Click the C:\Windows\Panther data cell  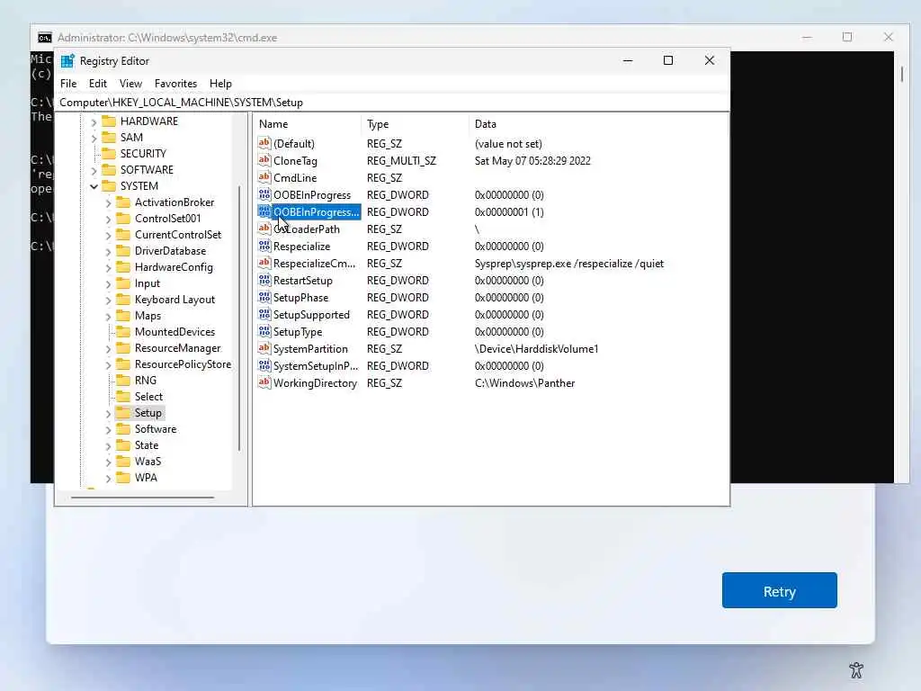(524, 383)
